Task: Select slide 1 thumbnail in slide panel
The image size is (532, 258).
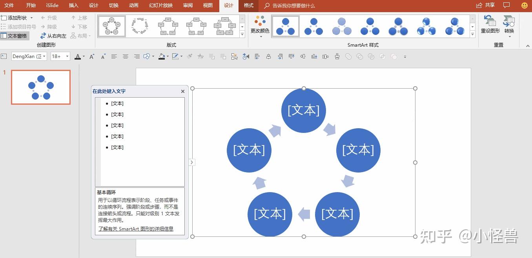Action: [40, 87]
